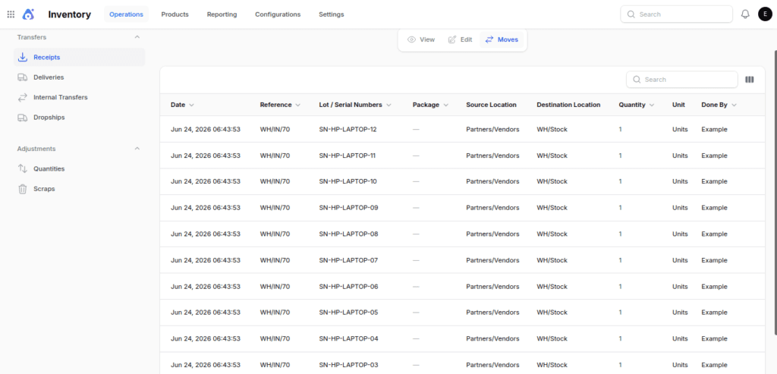
Task: Select row with SN-HP-LAPTOP-04
Action: point(462,339)
